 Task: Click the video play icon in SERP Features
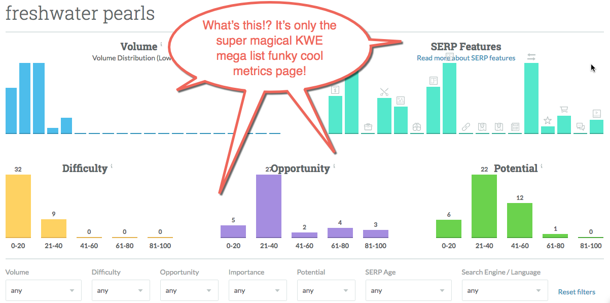pyautogui.click(x=597, y=113)
